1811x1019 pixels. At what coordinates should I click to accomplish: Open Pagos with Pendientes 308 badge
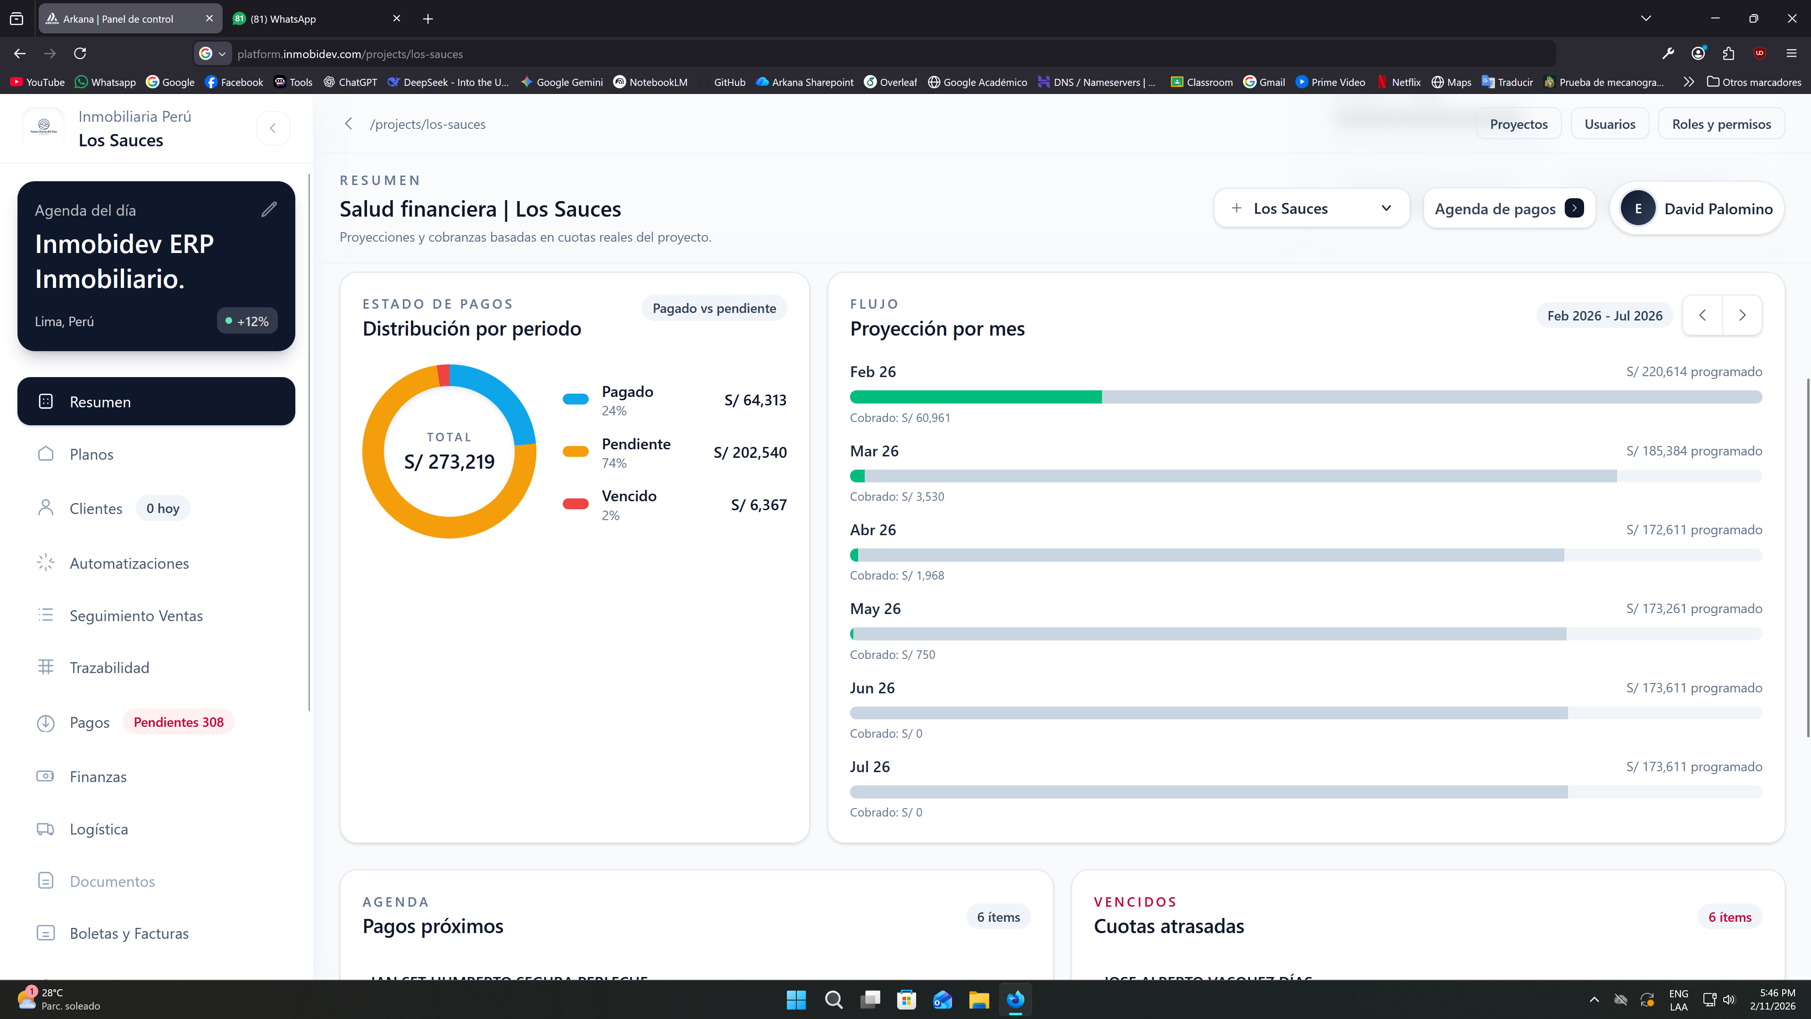89,722
